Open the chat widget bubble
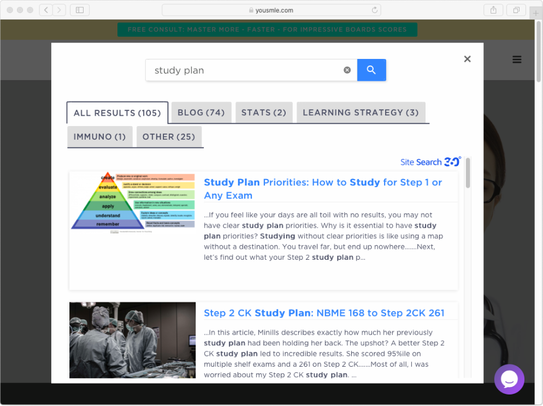This screenshot has width=543, height=406. (509, 379)
